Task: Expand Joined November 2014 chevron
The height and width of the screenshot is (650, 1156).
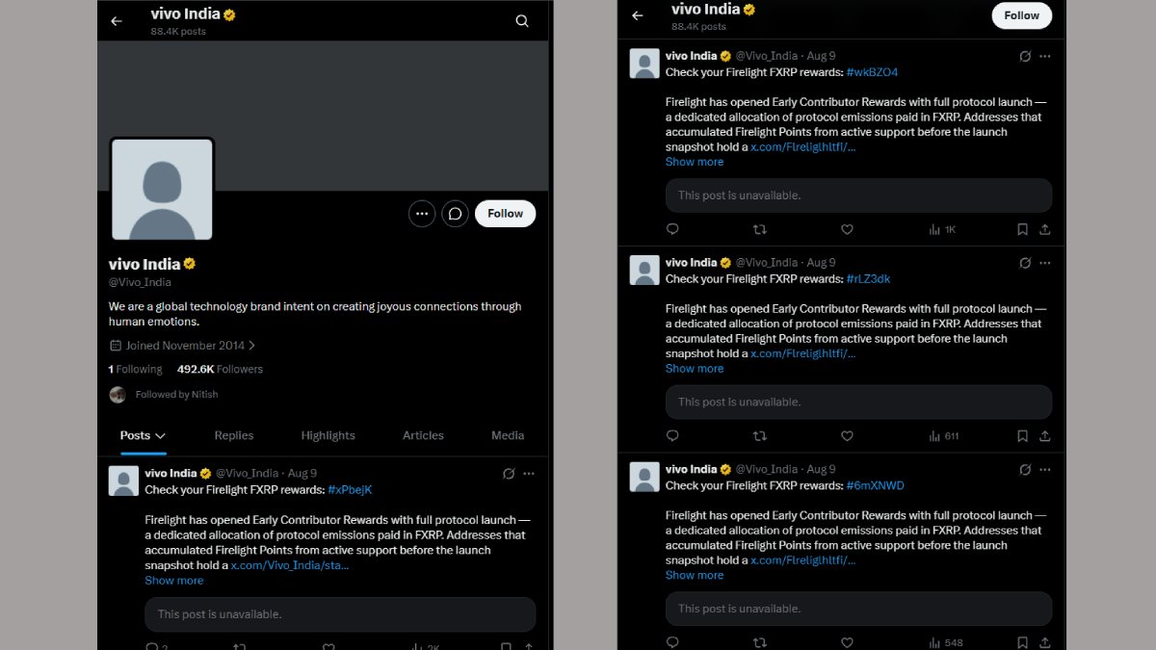Action: click(x=252, y=345)
